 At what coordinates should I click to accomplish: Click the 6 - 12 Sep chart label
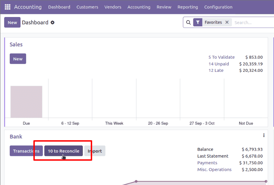tap(70, 123)
